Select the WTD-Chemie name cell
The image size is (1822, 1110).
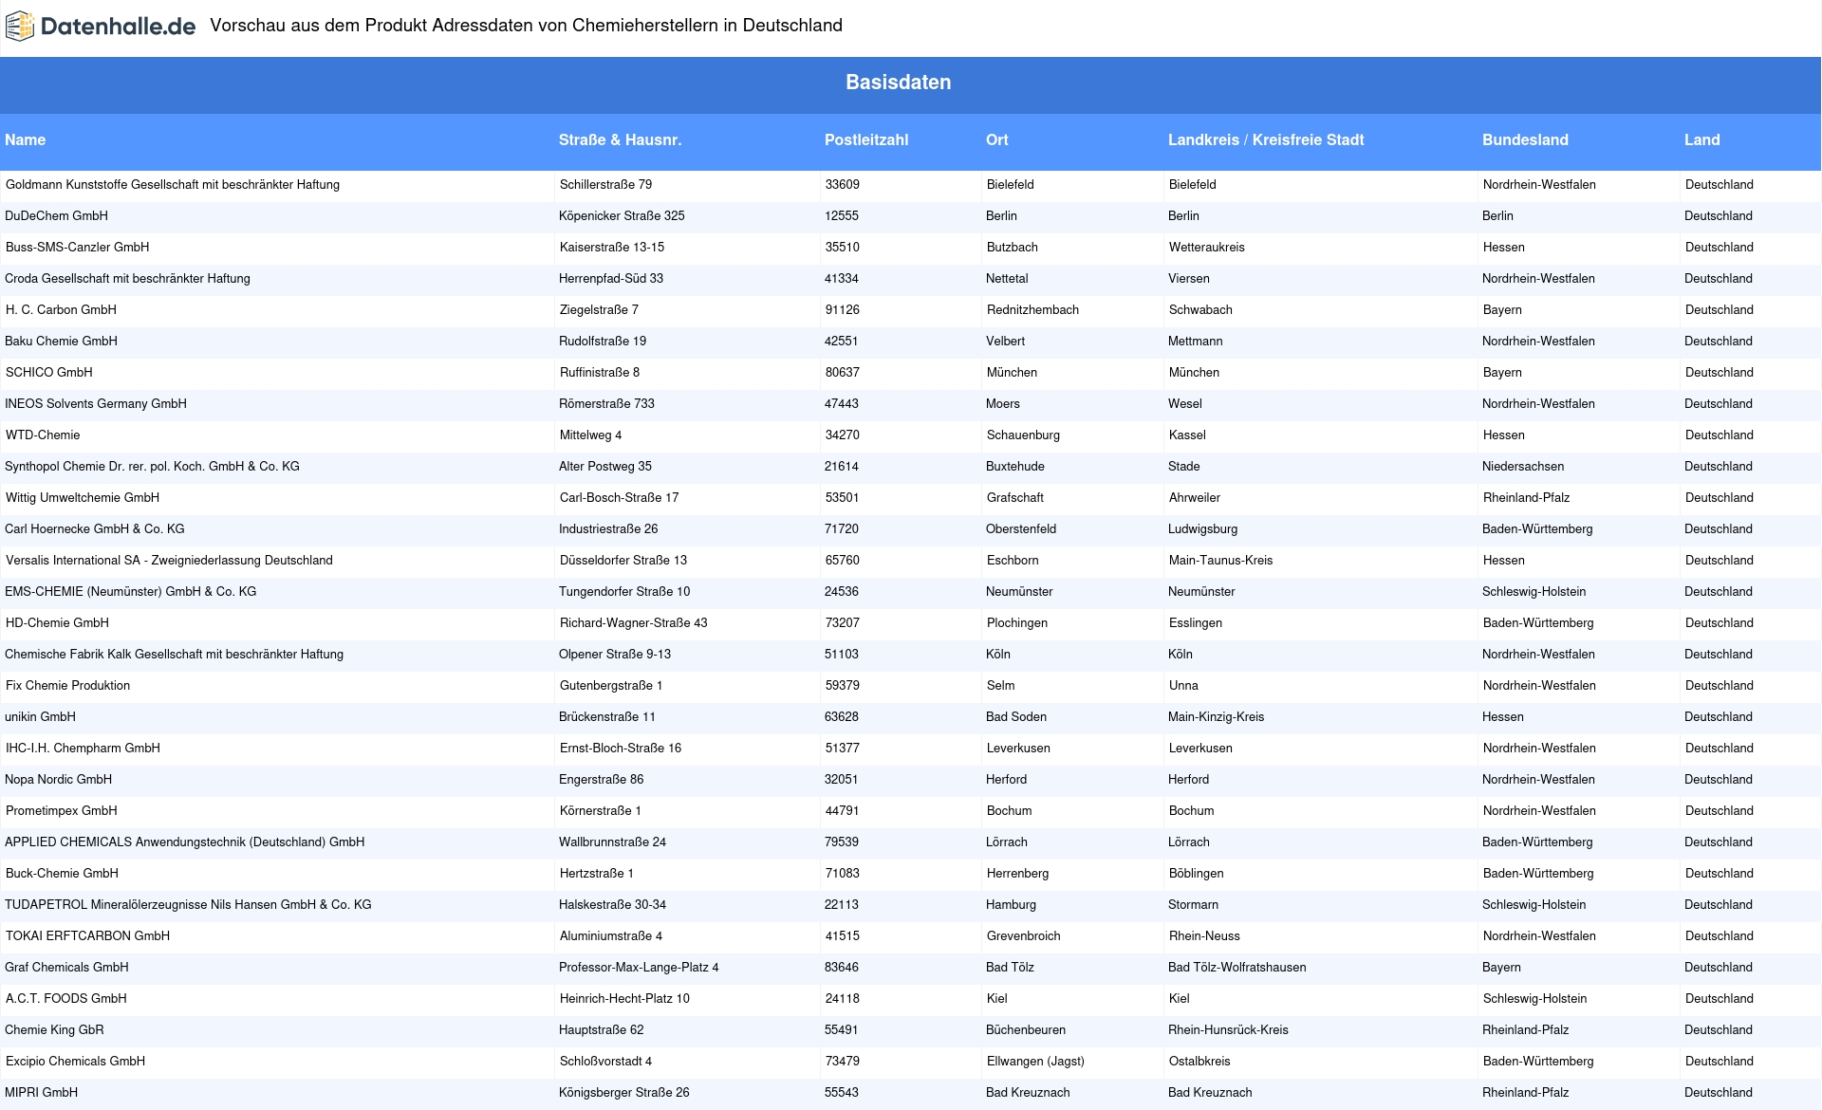(43, 435)
